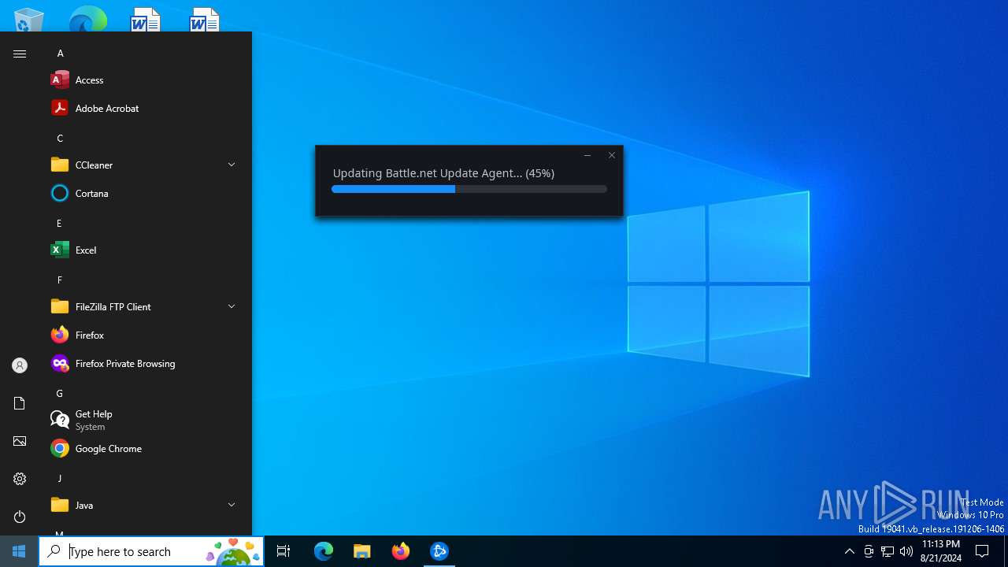Open the clock showing 11:13 PM
This screenshot has height=567, width=1008.
point(940,551)
